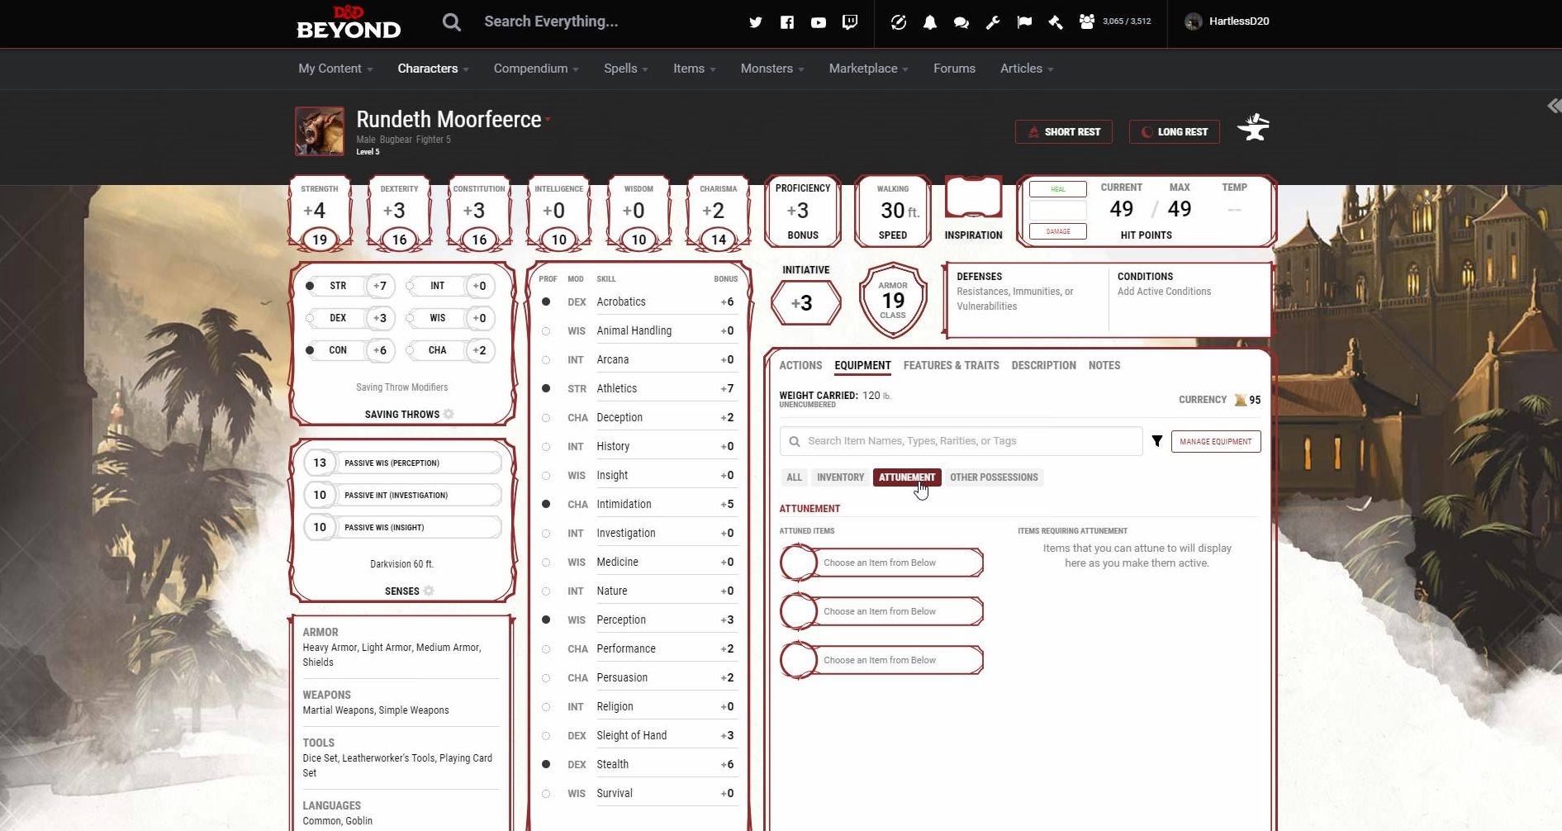Toggle Perception proficiency dot
The image size is (1562, 831).
(x=546, y=620)
